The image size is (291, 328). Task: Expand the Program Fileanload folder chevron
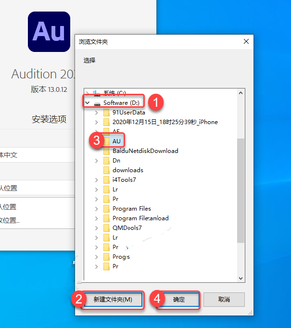97,218
